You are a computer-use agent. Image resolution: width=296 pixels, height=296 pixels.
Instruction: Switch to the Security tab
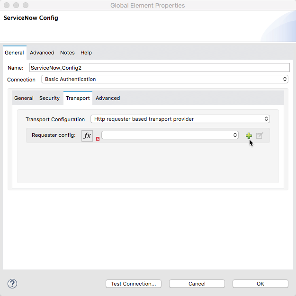49,98
